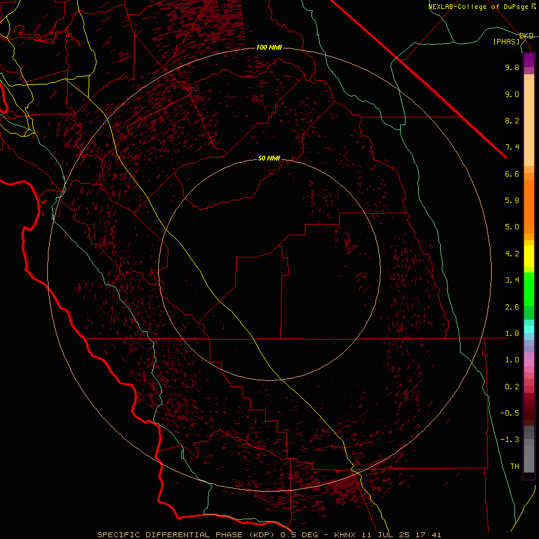Click the 50 NMI range ring label
The width and height of the screenshot is (539, 539).
(x=269, y=158)
